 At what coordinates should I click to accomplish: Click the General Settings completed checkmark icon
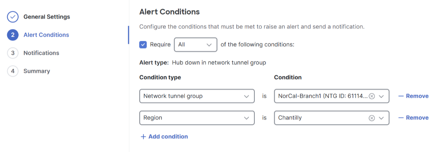(13, 17)
